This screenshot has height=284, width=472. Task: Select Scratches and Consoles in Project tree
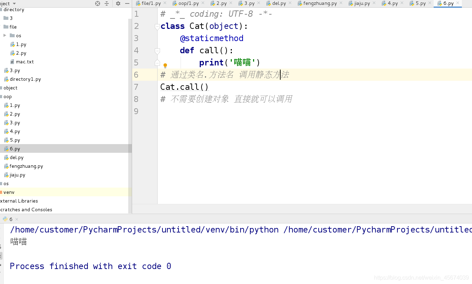(26, 210)
